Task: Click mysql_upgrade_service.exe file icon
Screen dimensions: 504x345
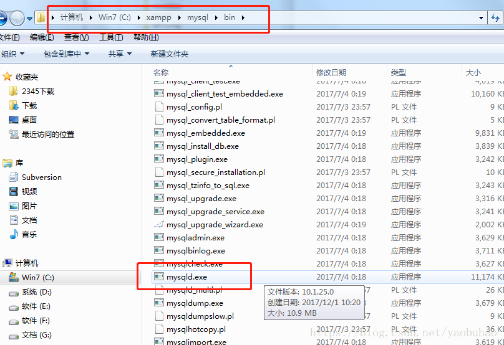Action: pos(159,212)
